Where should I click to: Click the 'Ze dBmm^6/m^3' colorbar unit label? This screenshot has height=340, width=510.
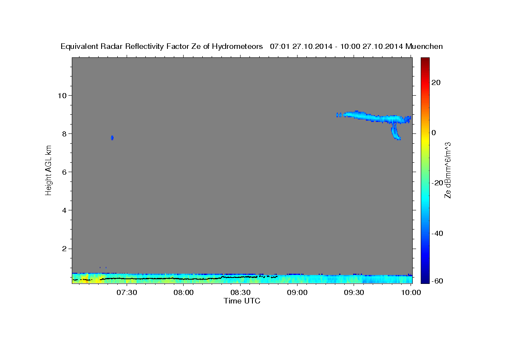coord(448,170)
